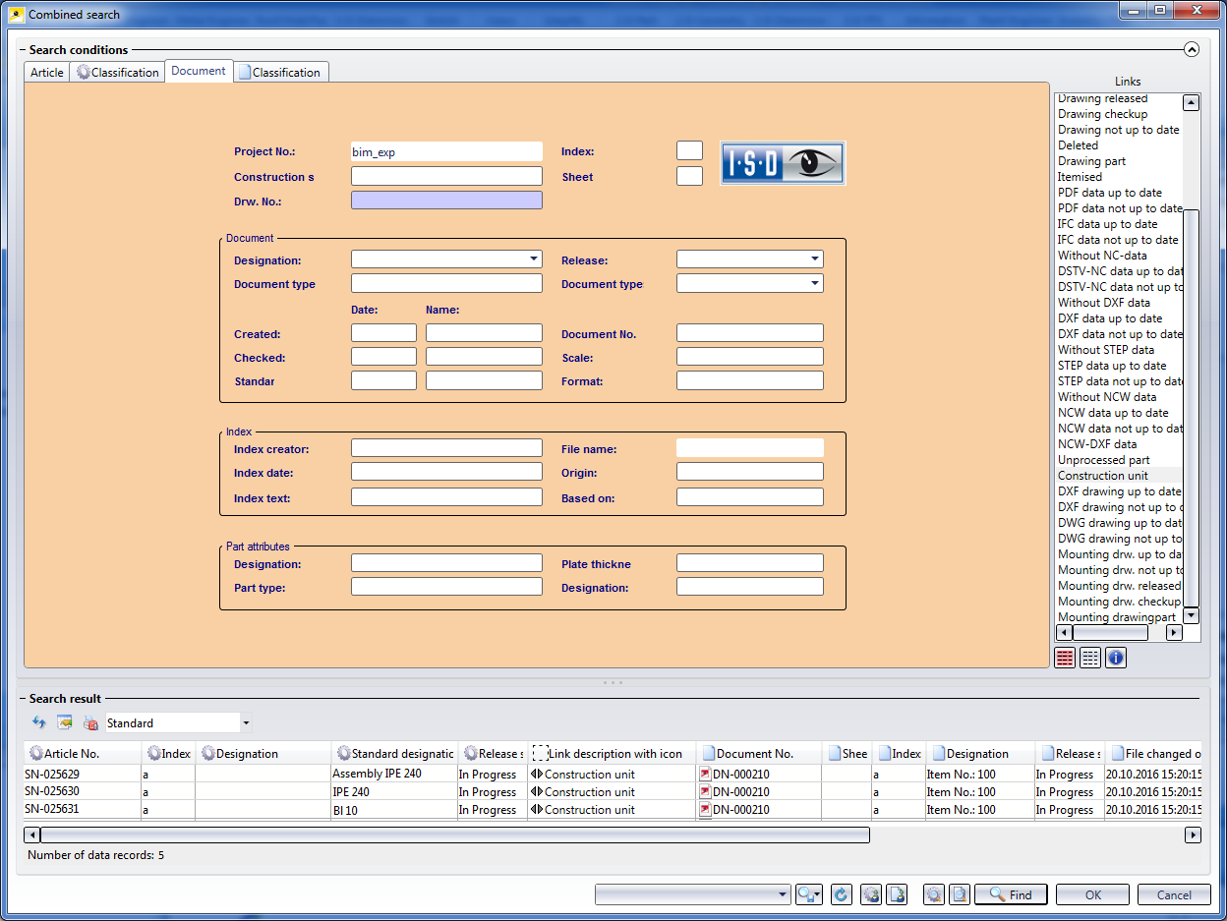This screenshot has height=921, width=1227.
Task: Click the ISD eye logo image
Action: (782, 163)
